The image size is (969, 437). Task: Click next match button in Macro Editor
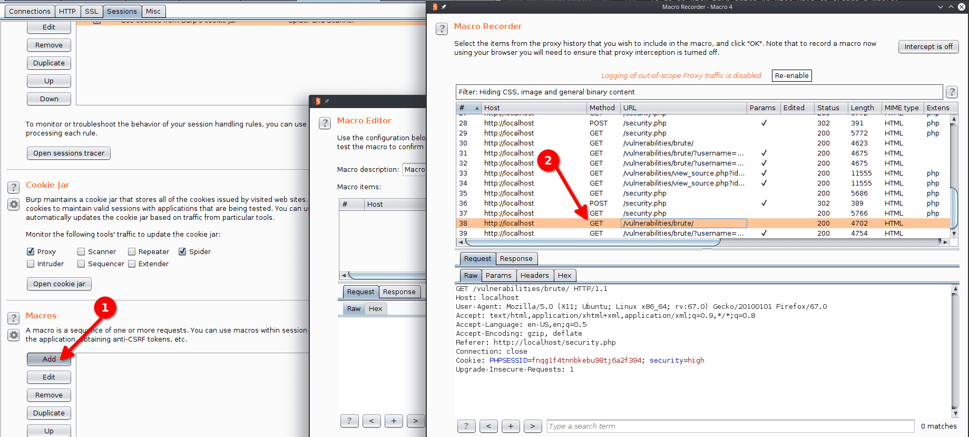[416, 421]
